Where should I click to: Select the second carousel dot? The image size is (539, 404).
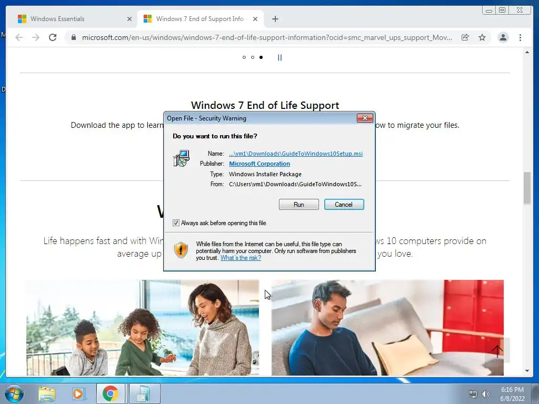pos(253,57)
